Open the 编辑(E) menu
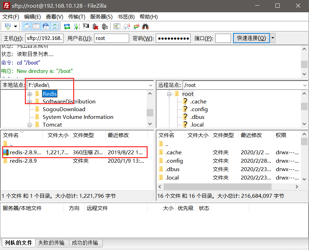309x250 pixels. pos(33,17)
